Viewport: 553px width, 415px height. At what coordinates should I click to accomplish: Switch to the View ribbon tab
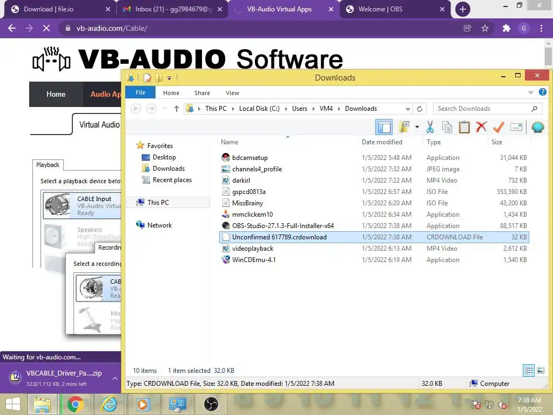click(x=232, y=93)
